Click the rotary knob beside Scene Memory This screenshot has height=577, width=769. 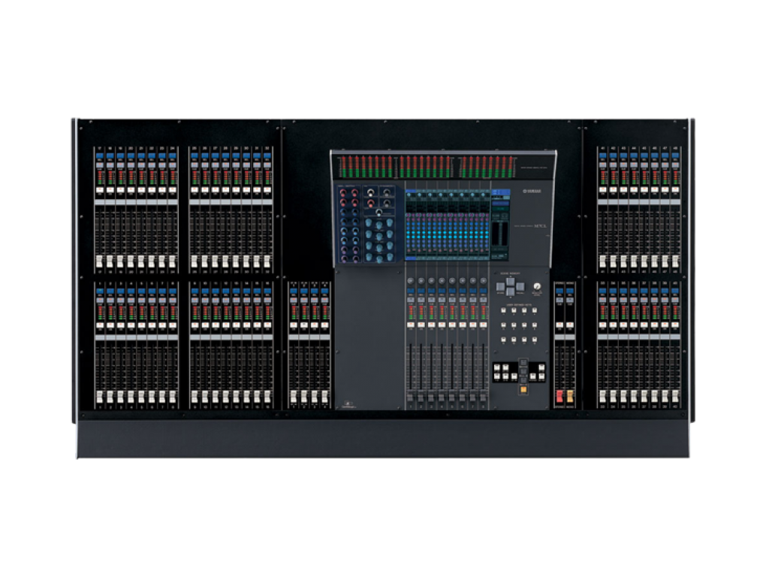pos(537,286)
